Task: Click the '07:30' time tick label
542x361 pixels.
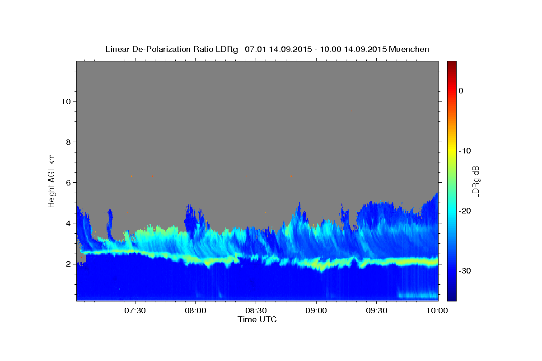Action: 135,310
